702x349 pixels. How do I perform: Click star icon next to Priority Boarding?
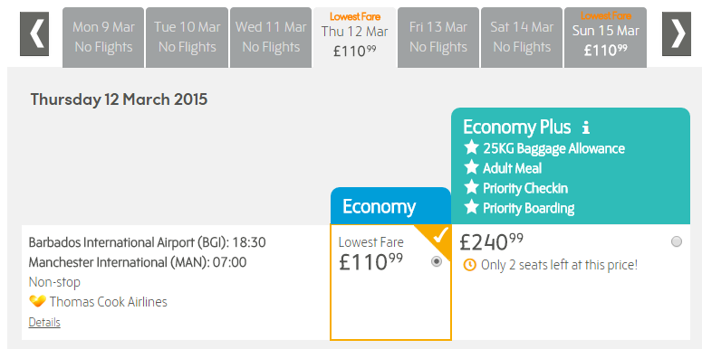(x=471, y=207)
